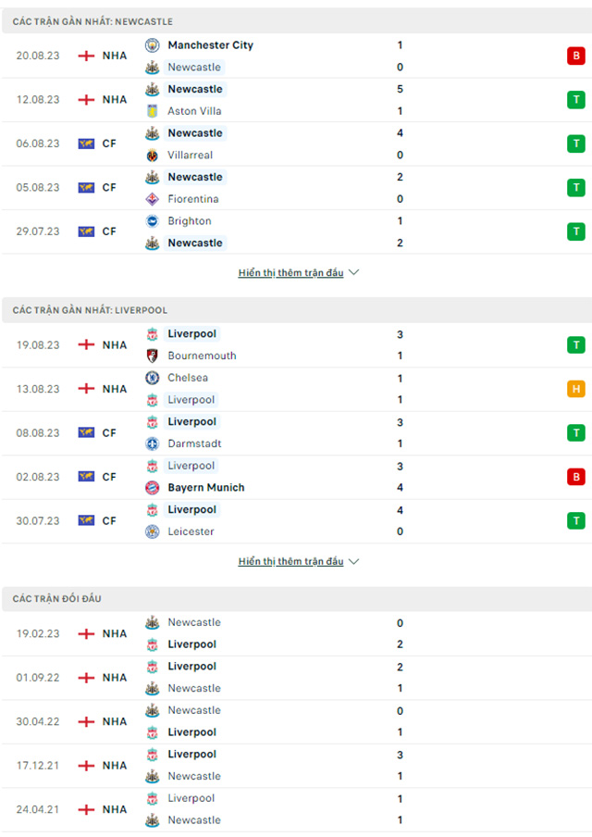
Task: Click orange H badge for Chelsea match
Action: click(576, 389)
